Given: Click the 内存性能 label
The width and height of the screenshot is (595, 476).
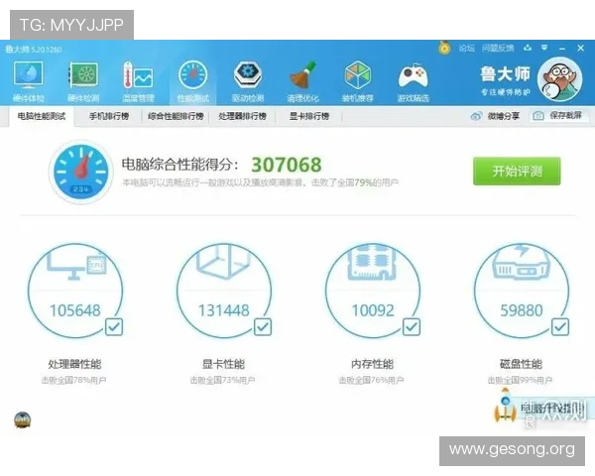Looking at the screenshot, I should tap(372, 364).
